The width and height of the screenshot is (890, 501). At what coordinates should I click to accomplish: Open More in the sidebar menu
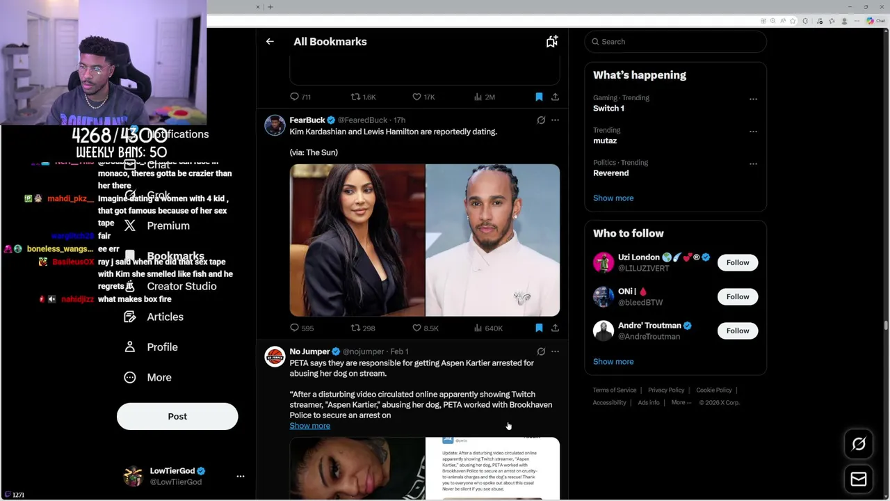click(147, 377)
